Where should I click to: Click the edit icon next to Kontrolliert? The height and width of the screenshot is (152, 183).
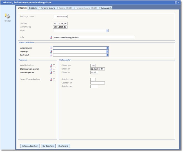[51, 55]
